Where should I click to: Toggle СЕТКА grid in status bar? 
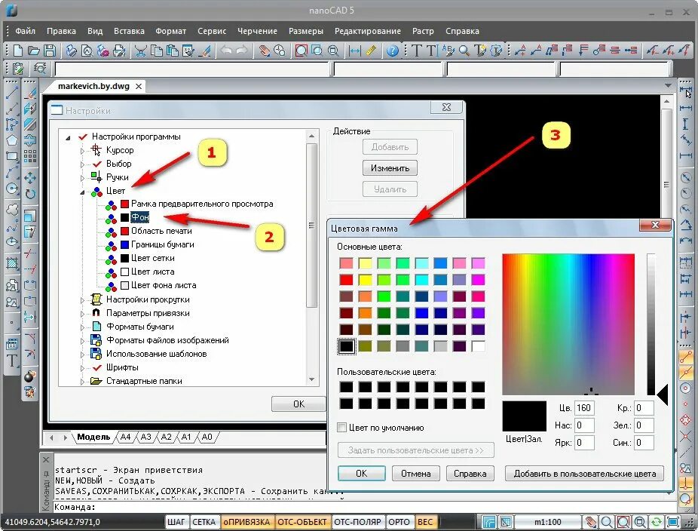204,522
